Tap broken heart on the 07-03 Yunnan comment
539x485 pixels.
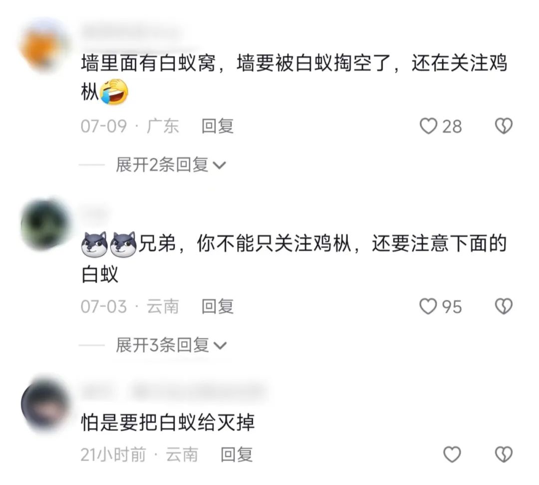(504, 306)
